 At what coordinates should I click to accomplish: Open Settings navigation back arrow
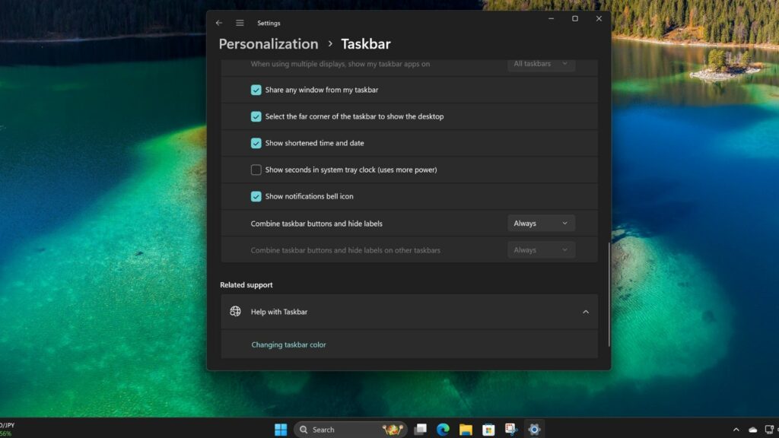pyautogui.click(x=219, y=23)
